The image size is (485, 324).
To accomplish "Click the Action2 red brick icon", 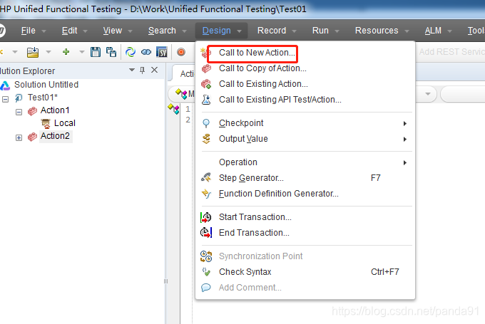I will (x=32, y=137).
